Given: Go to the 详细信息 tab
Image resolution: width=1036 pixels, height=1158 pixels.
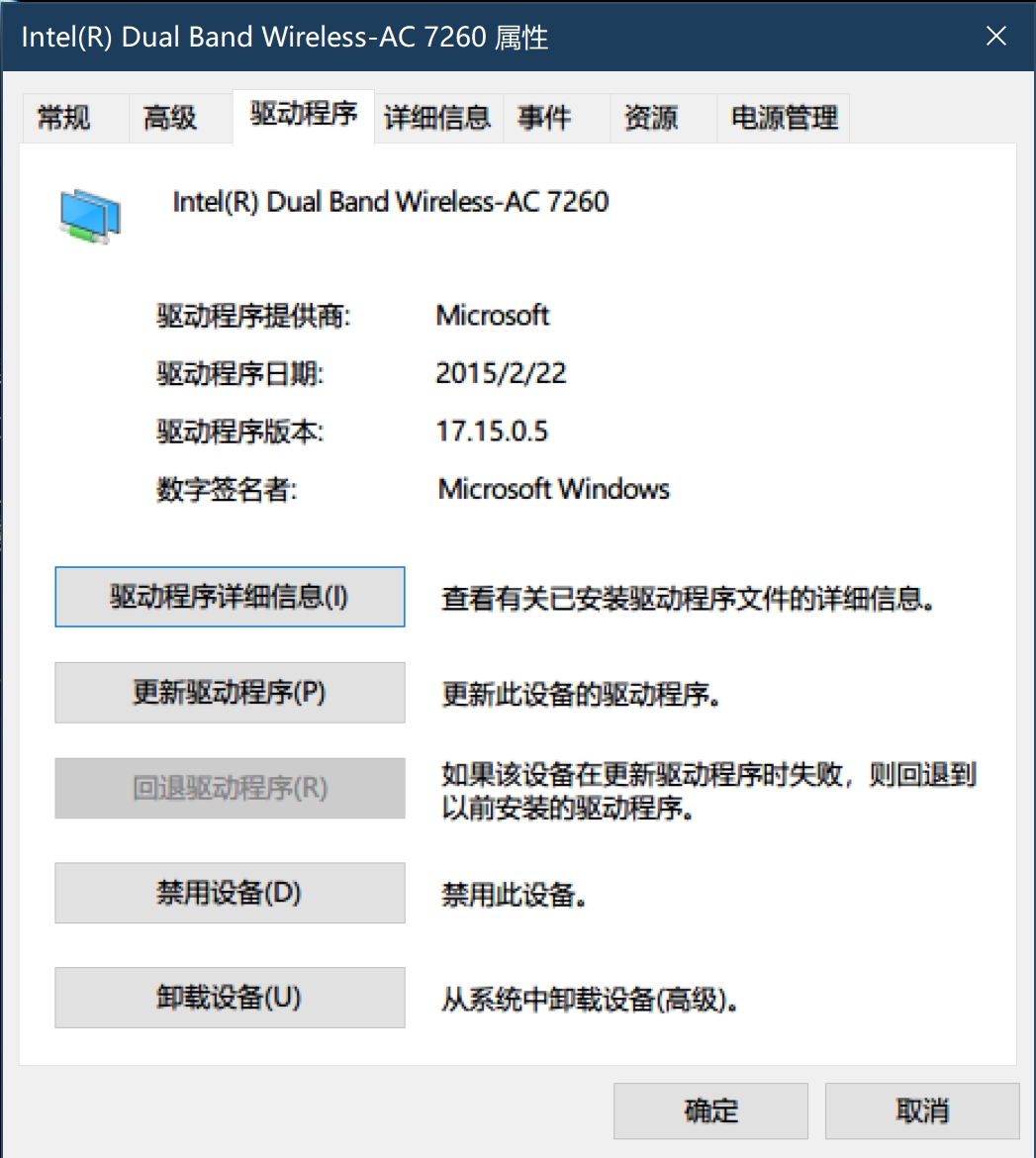Looking at the screenshot, I should [x=437, y=119].
